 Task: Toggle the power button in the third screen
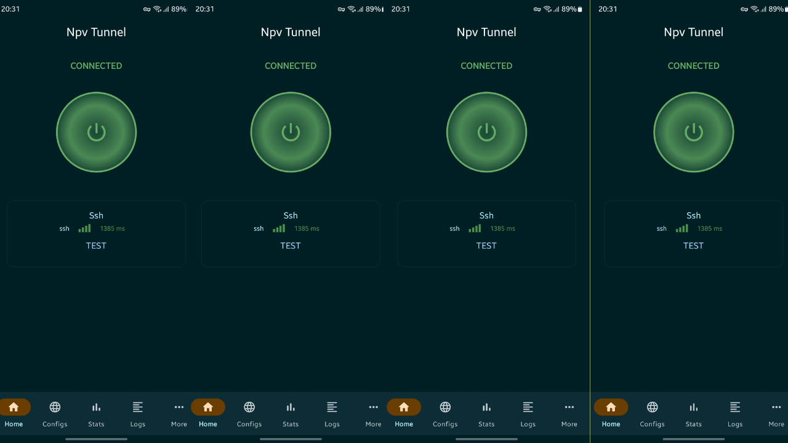tap(486, 132)
